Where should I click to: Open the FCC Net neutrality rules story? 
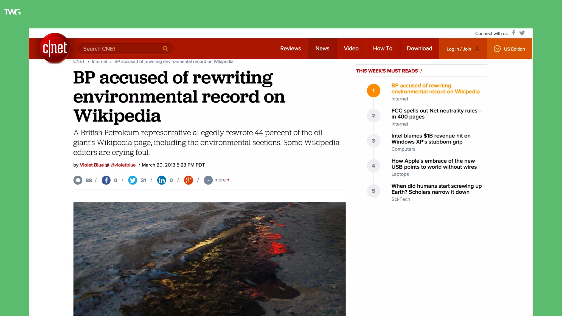(436, 114)
